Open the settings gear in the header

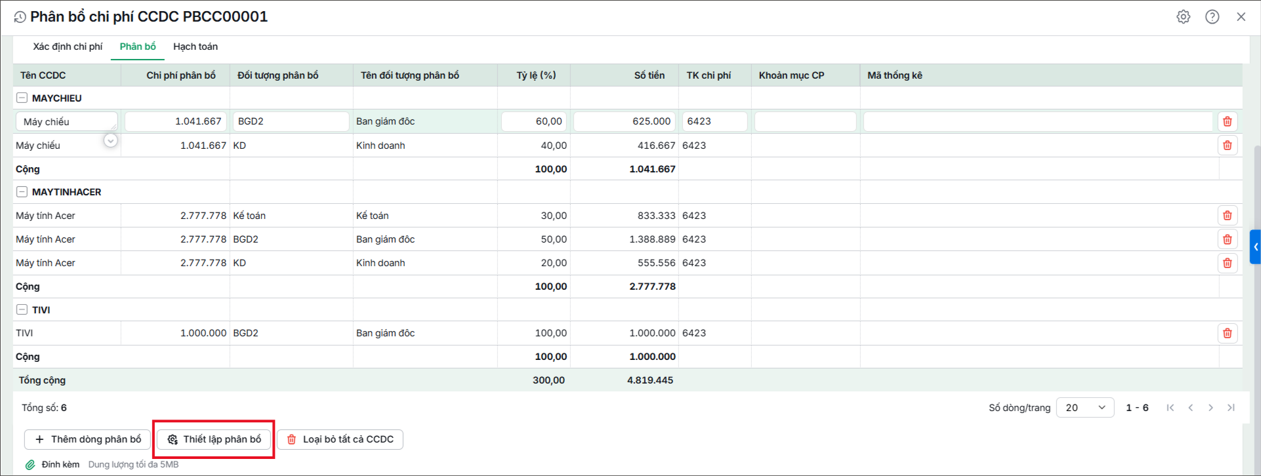(1183, 17)
